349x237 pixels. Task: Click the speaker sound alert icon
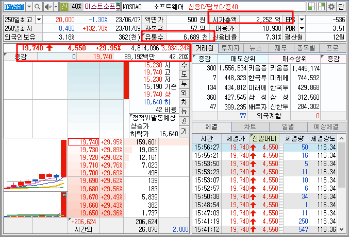pos(48,7)
